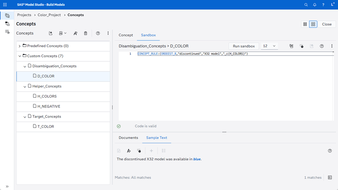Click Color_Project in the breadcrumb
Viewport: 338px width, 190px height.
tap(49, 15)
